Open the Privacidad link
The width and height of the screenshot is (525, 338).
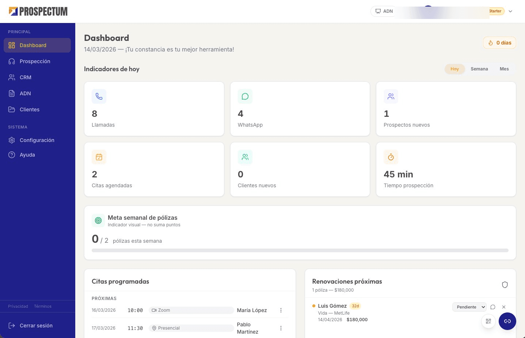(x=18, y=306)
